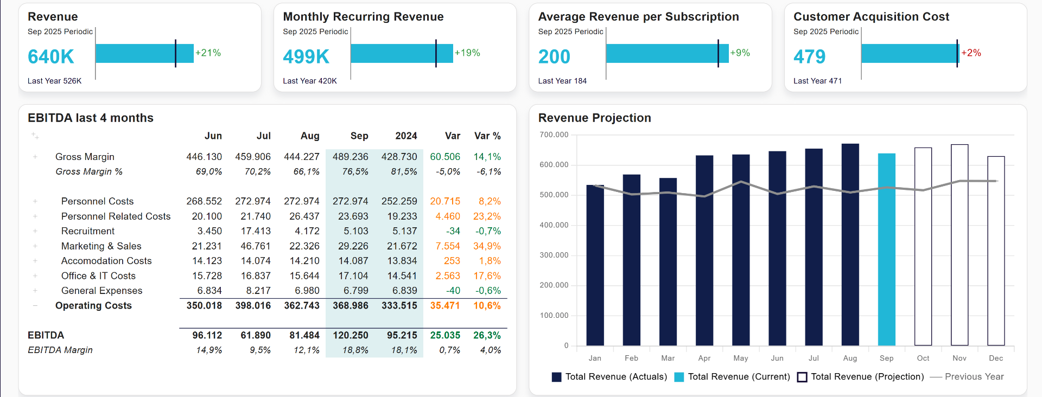Screen dimensions: 1042x397
Task: Click the red +2% variance label
Action: tap(971, 53)
